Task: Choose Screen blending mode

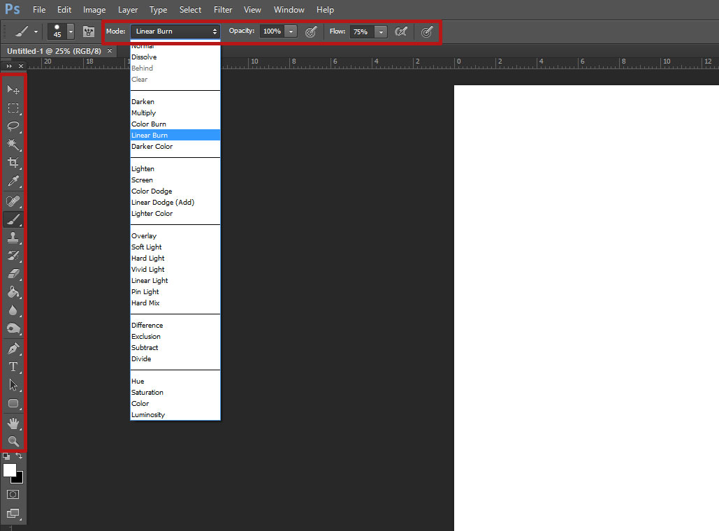Action: tap(175, 180)
